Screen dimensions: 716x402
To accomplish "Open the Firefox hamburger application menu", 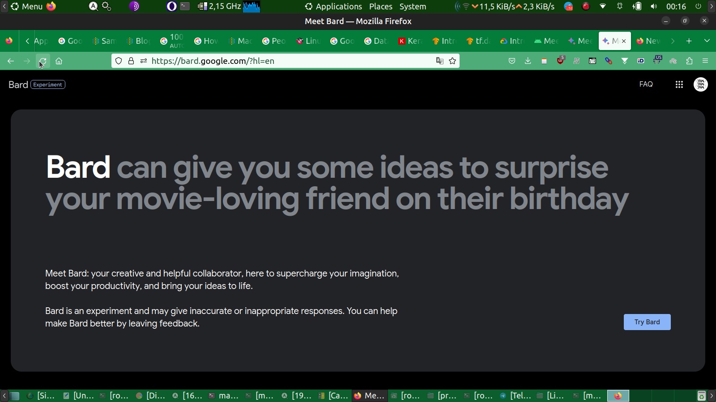I will point(705,61).
